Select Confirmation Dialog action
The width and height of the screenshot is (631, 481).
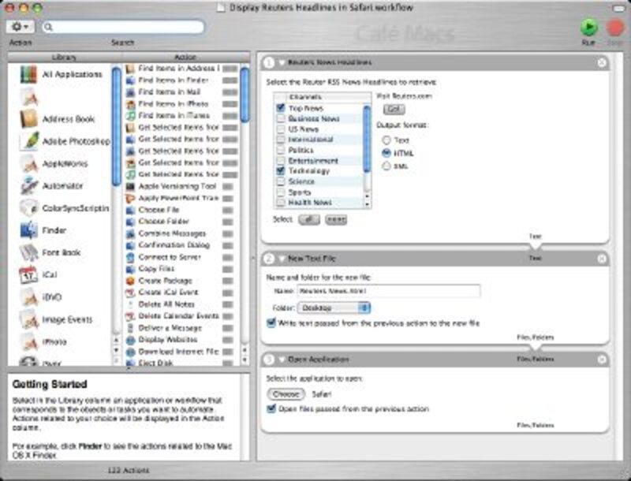pyautogui.click(x=180, y=245)
